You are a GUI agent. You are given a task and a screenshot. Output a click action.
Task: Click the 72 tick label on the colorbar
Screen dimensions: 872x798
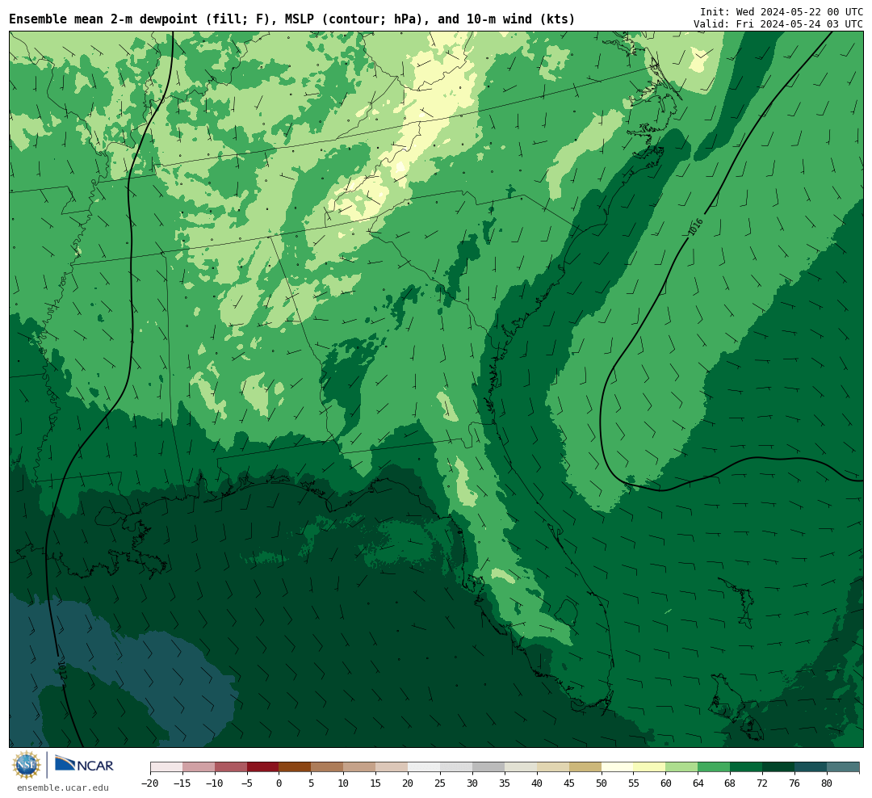[x=763, y=783]
